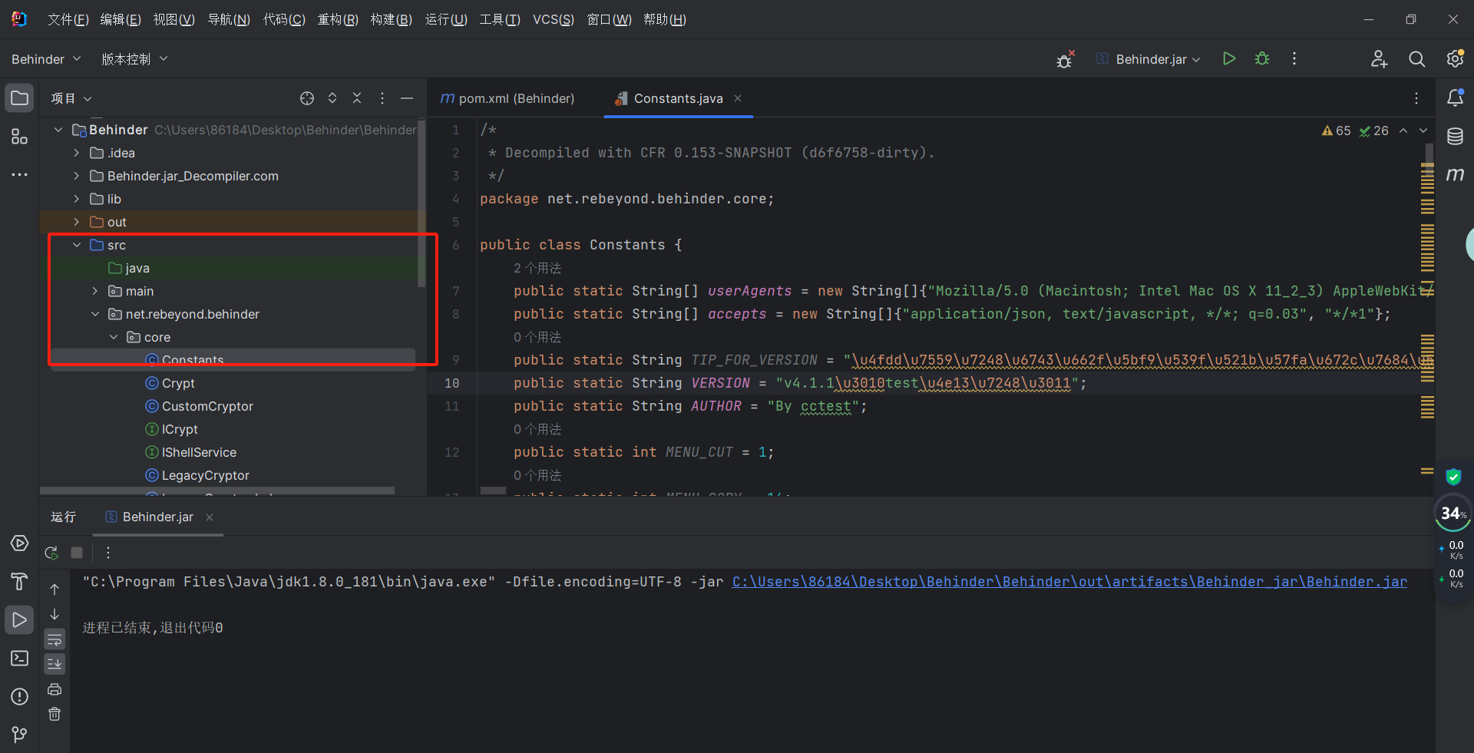Image resolution: width=1474 pixels, height=753 pixels.
Task: Open the 项目 view dropdown
Action: (x=71, y=98)
